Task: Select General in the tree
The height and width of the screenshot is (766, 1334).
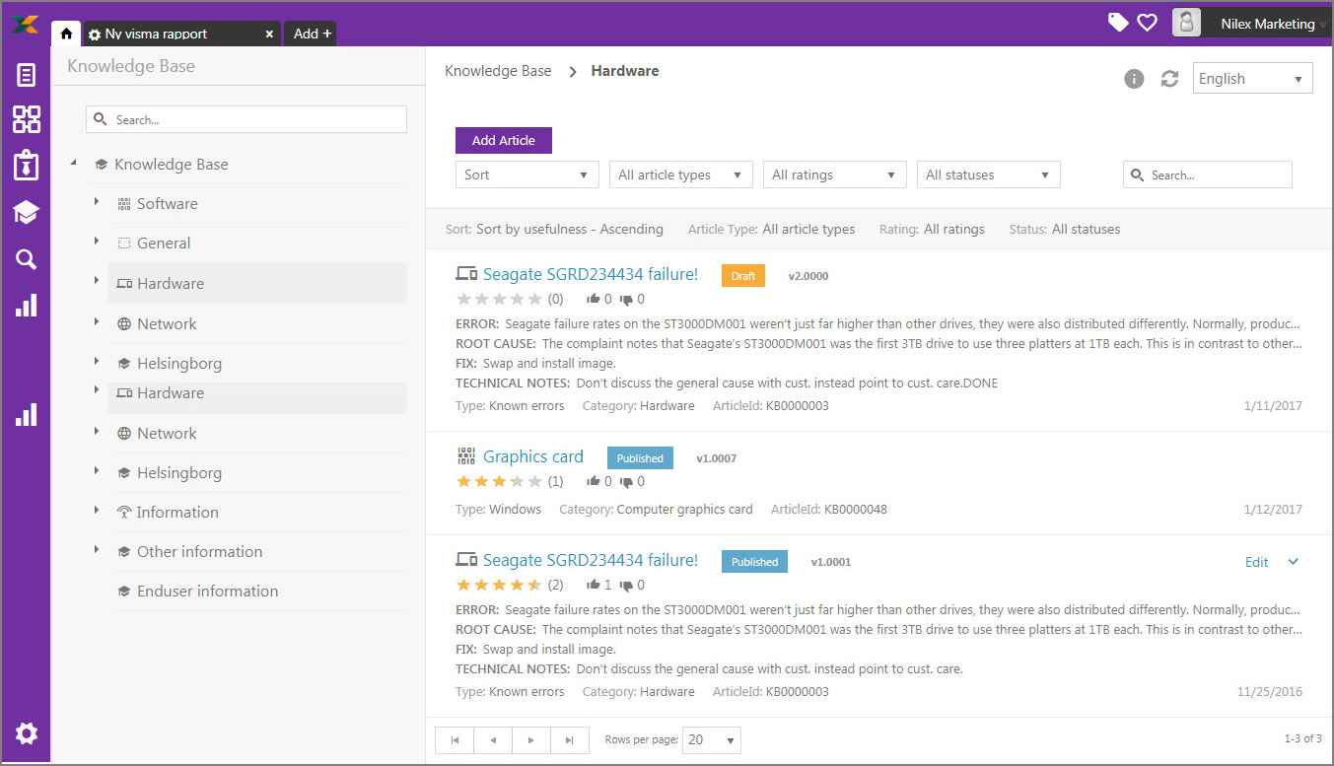Action: pyautogui.click(x=164, y=244)
